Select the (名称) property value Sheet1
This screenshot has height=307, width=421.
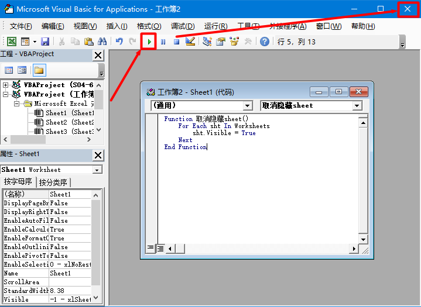pyautogui.click(x=70, y=194)
